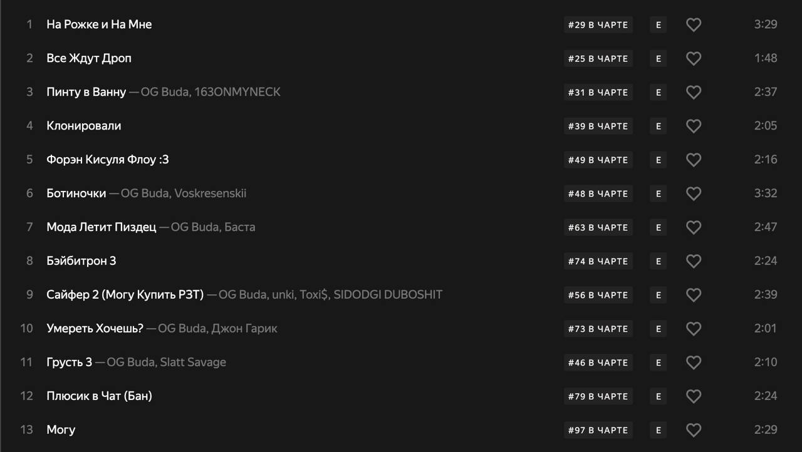Like the track Грусть 3
The image size is (802, 452).
point(693,362)
